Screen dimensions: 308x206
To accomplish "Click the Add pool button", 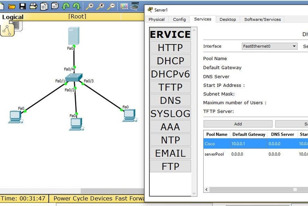I will (238, 124).
